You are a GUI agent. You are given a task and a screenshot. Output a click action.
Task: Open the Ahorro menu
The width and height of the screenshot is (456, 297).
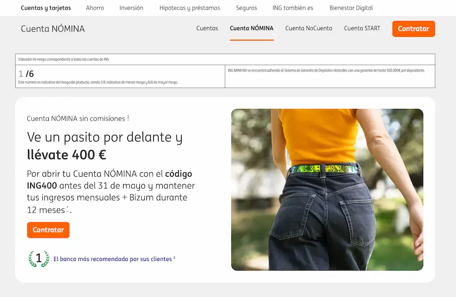click(x=94, y=8)
